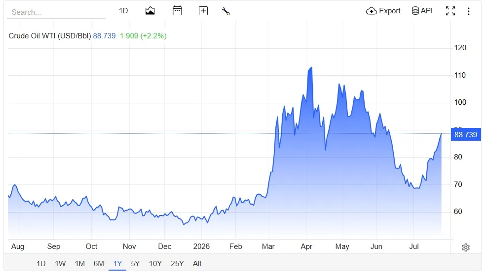The height and width of the screenshot is (277, 487).
Task: Click the plus compare/add series icon
Action: point(203,11)
